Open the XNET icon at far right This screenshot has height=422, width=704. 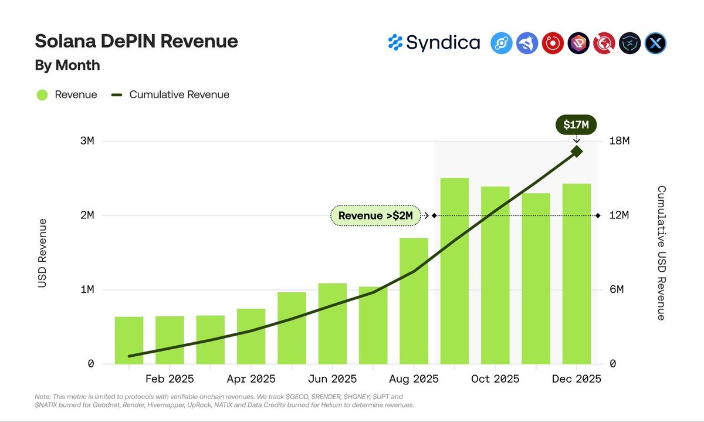tap(655, 43)
